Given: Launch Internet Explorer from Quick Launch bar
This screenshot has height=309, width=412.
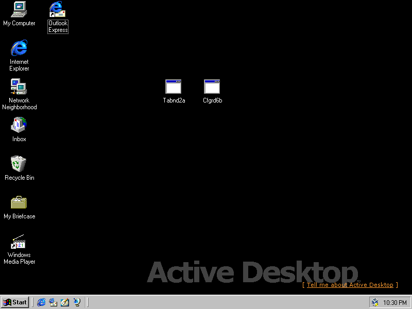Looking at the screenshot, I should click(41, 302).
